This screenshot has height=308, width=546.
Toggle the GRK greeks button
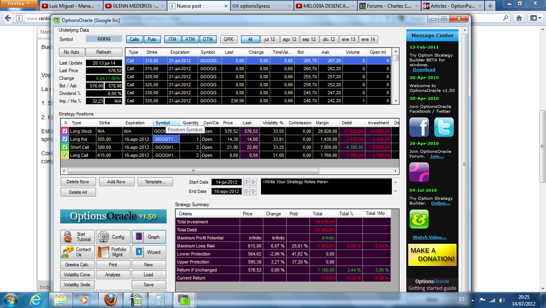coord(229,39)
